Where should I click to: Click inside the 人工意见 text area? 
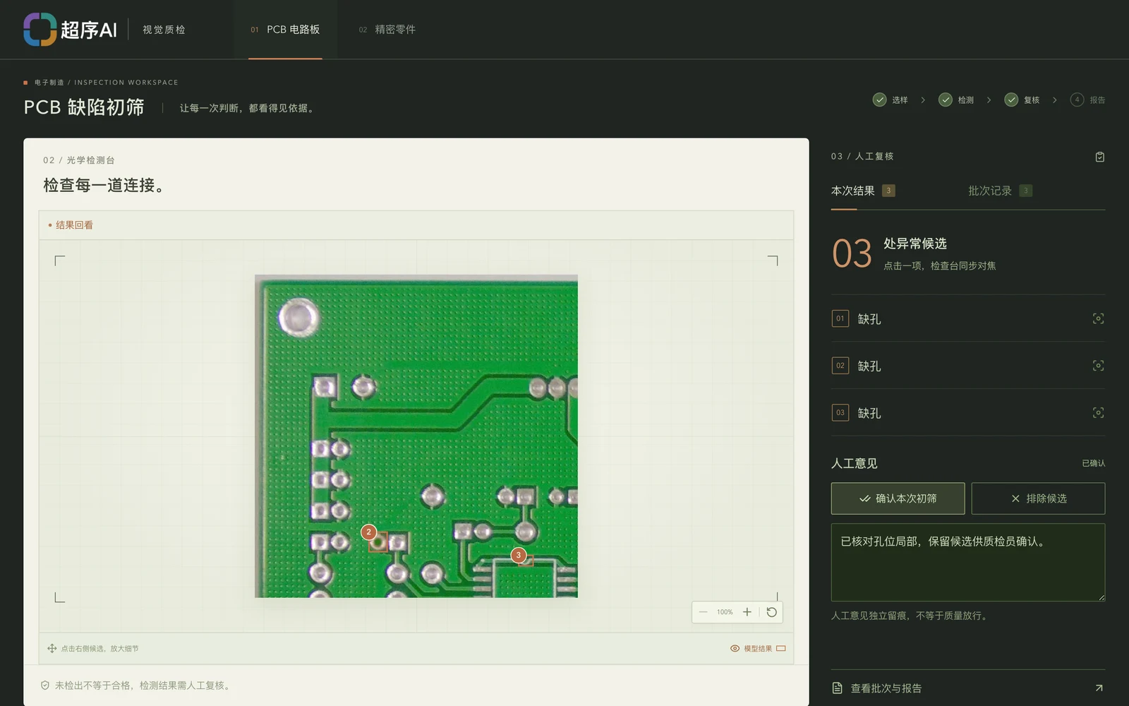click(968, 563)
